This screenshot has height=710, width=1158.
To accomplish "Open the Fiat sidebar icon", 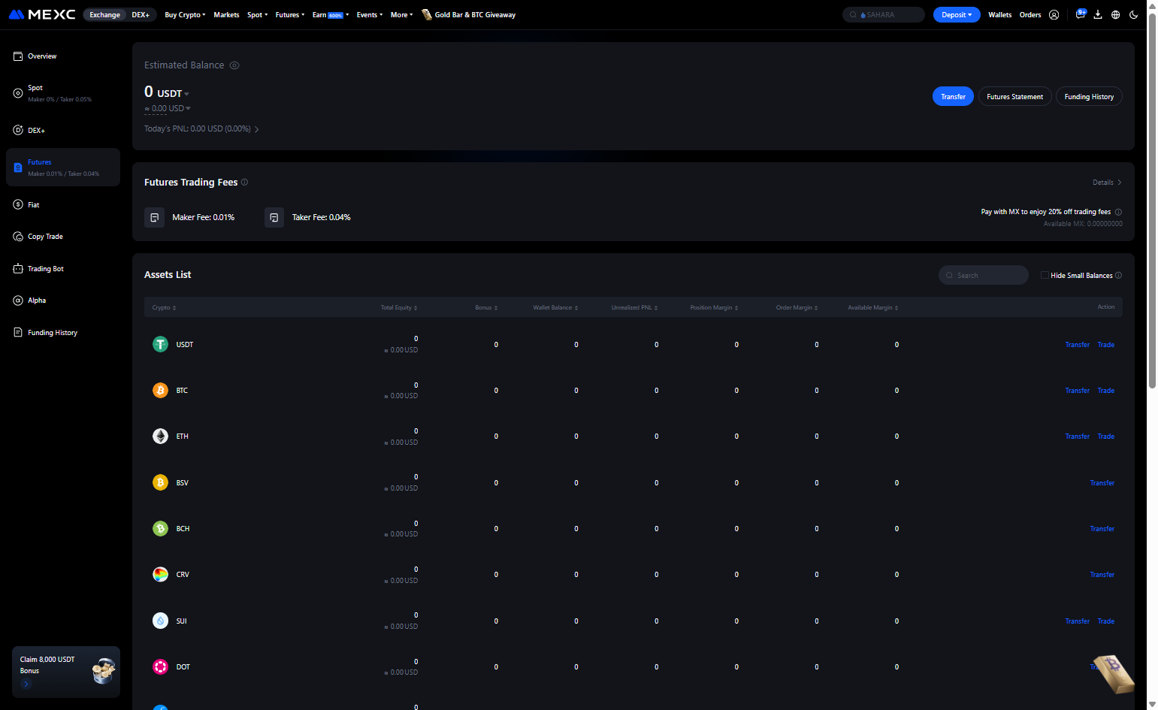I will coord(18,204).
